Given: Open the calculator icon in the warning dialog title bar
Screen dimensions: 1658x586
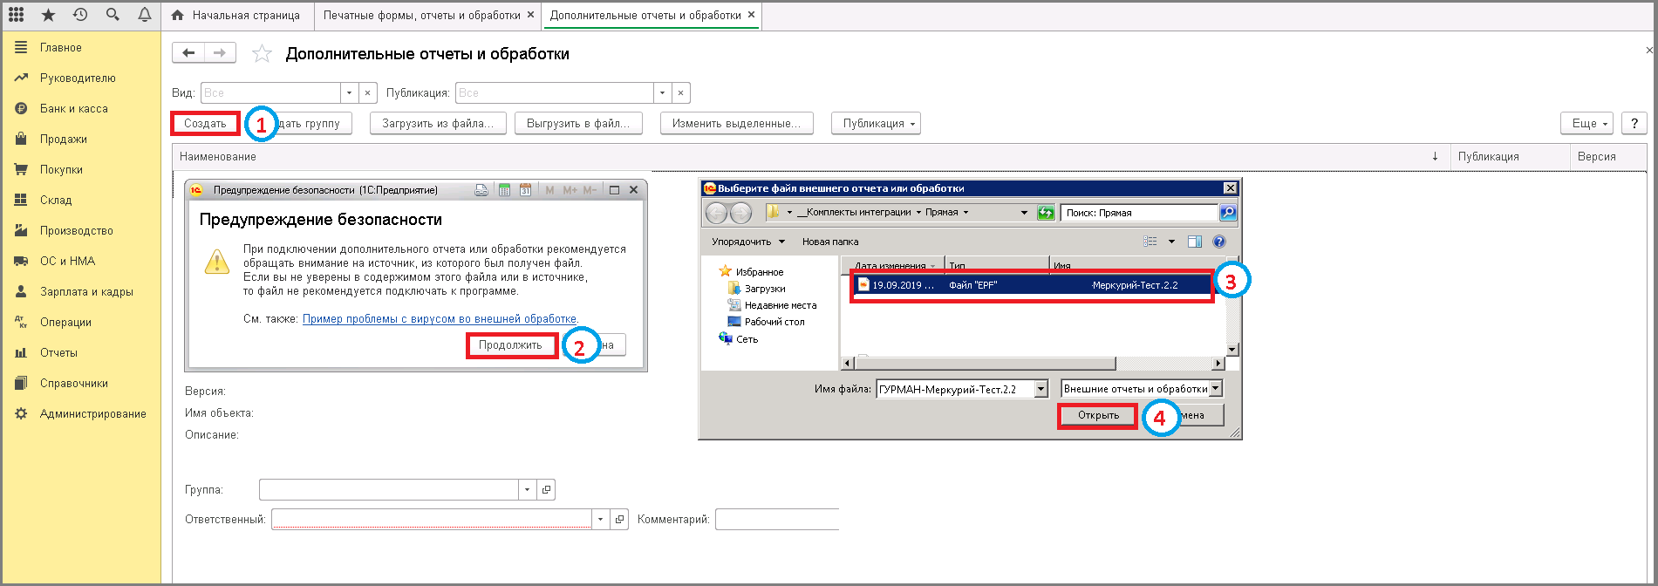Looking at the screenshot, I should pyautogui.click(x=504, y=190).
